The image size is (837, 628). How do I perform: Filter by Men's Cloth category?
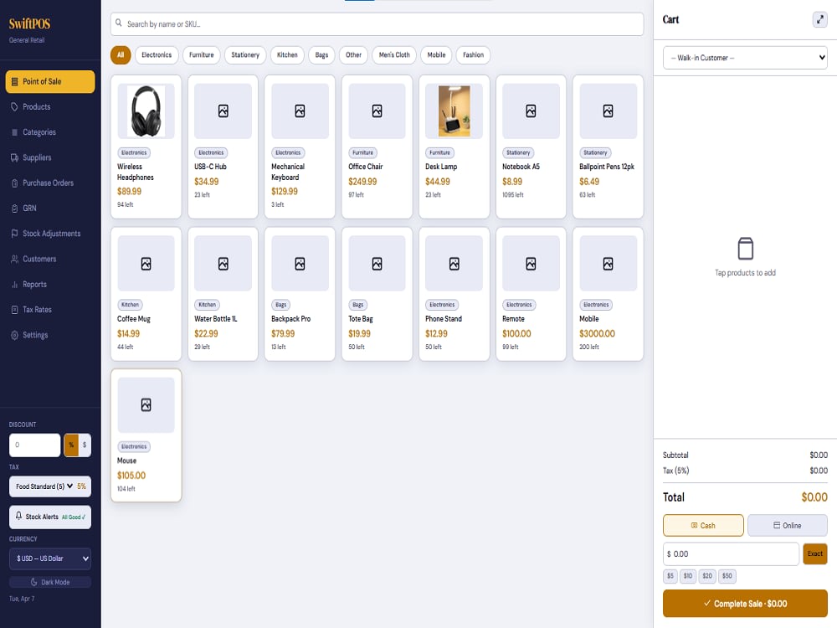pyautogui.click(x=394, y=55)
